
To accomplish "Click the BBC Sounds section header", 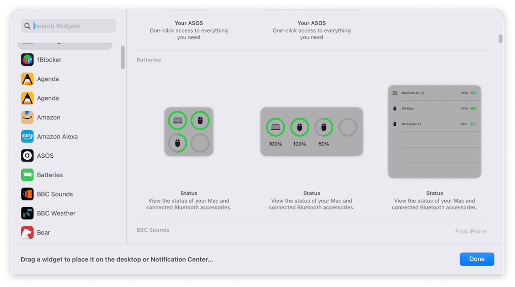I will tap(153, 230).
